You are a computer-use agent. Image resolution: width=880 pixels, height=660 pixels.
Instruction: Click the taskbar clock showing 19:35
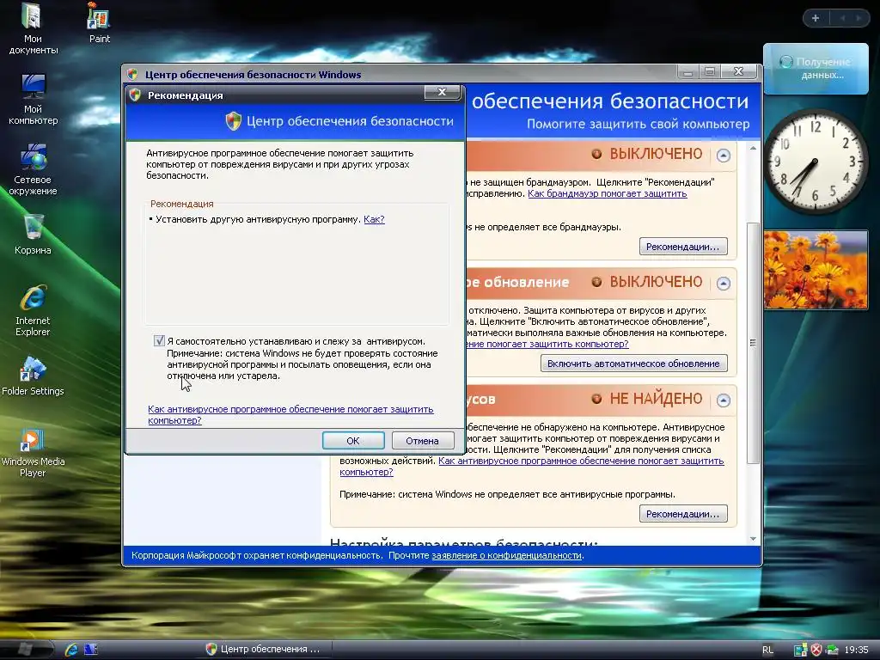tap(856, 650)
